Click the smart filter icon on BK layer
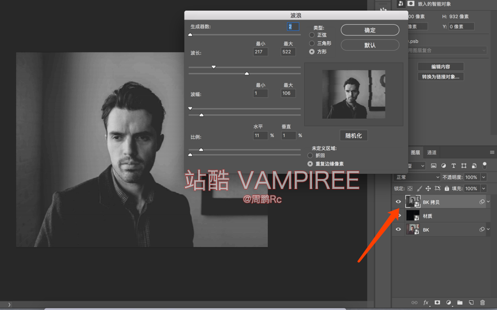Image resolution: width=497 pixels, height=310 pixels. coord(482,229)
